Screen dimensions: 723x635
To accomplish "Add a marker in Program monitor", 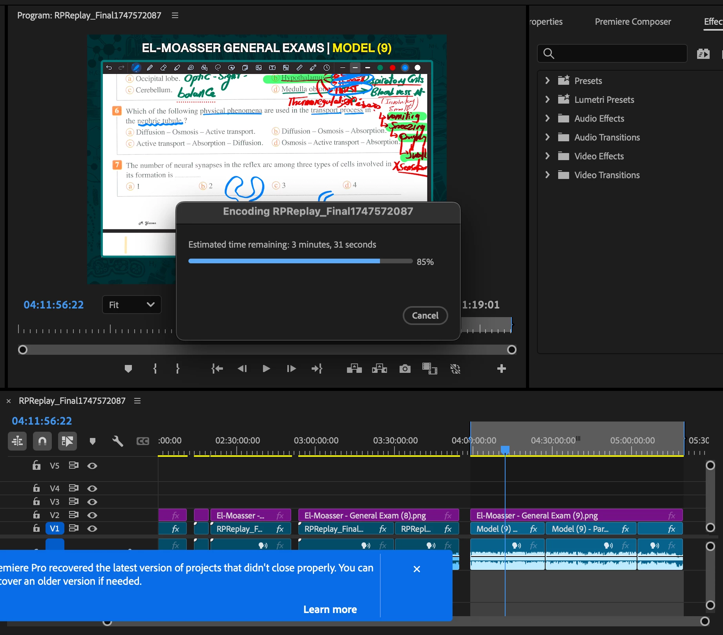I will [x=128, y=369].
